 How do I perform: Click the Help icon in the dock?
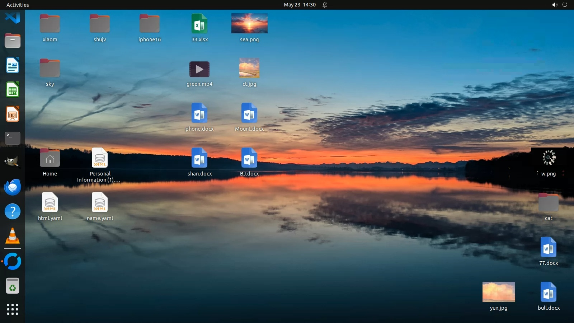point(13,211)
